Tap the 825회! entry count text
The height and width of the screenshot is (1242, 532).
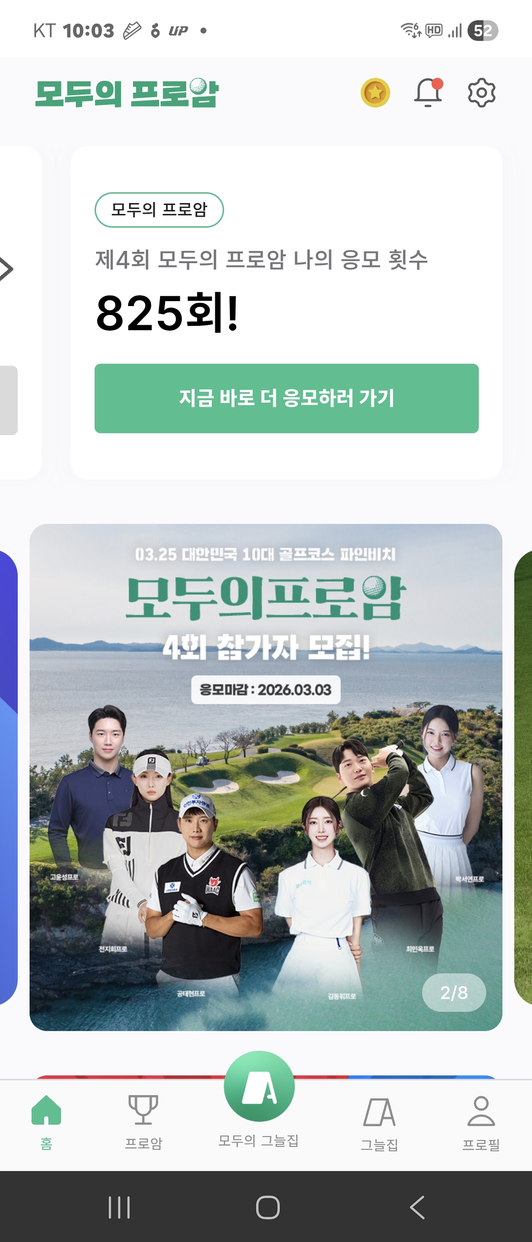coord(167,312)
